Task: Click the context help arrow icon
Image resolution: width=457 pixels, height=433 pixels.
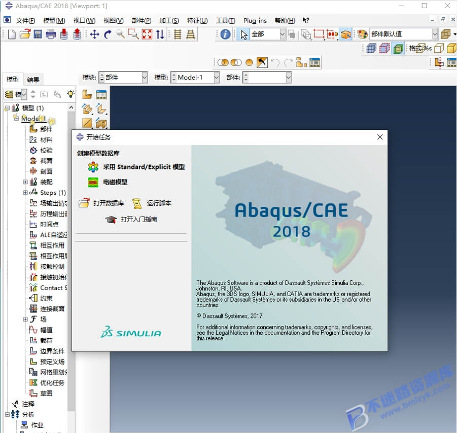Action: point(305,20)
